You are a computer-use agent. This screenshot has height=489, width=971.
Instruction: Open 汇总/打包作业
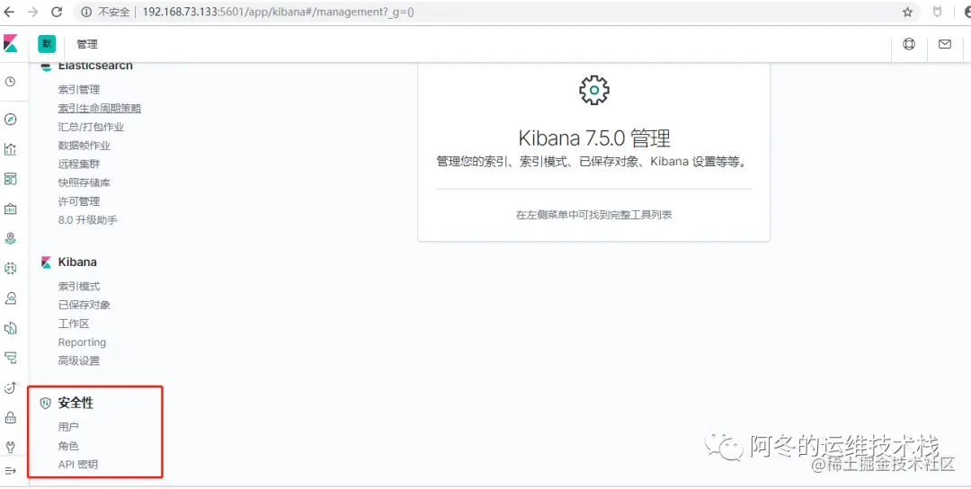click(91, 127)
